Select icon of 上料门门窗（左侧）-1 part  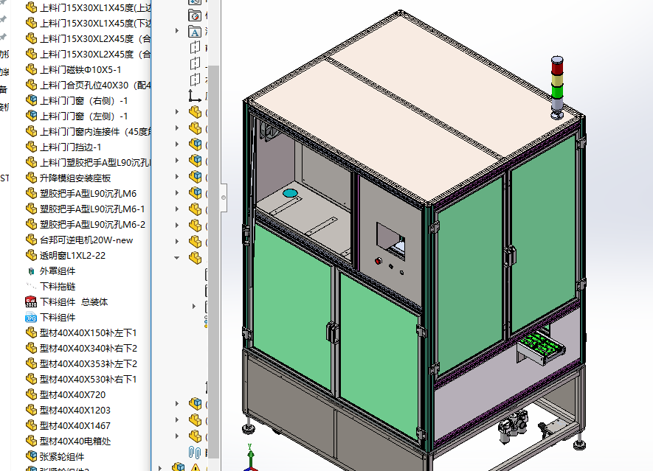[x=31, y=116]
